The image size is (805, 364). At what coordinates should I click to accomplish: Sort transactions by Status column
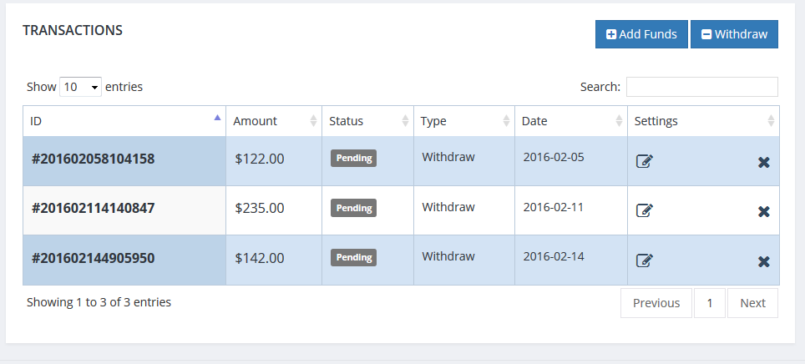[367, 121]
